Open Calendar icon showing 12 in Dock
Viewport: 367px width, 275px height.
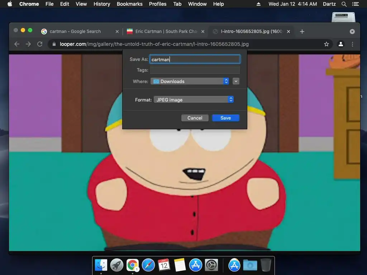point(164,265)
